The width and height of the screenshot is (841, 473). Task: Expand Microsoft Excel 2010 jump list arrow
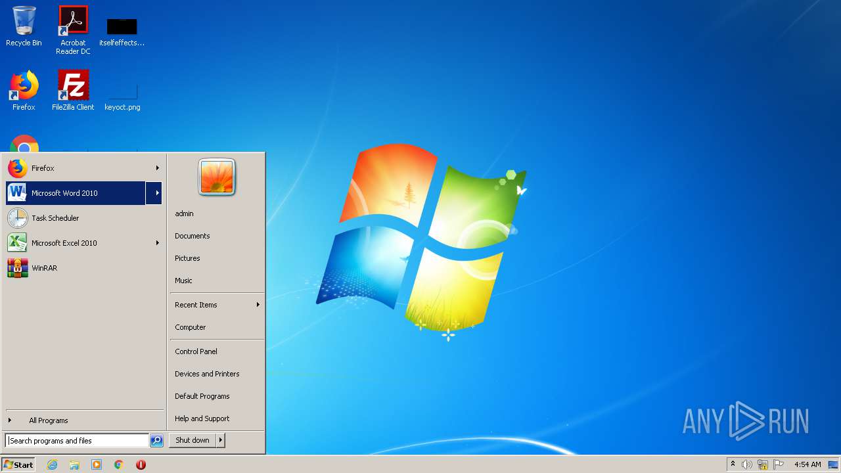pyautogui.click(x=157, y=243)
